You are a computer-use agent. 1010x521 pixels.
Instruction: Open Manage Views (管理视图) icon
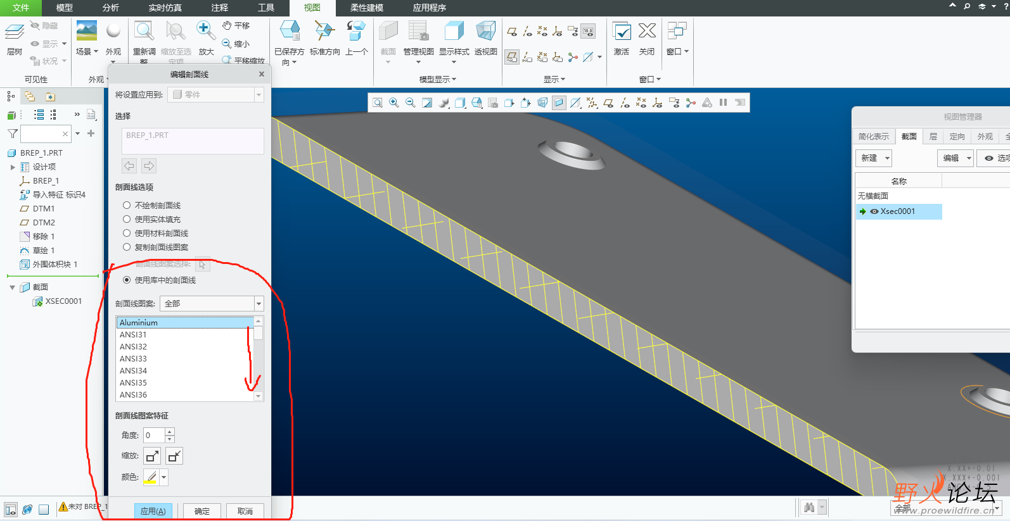click(x=418, y=30)
